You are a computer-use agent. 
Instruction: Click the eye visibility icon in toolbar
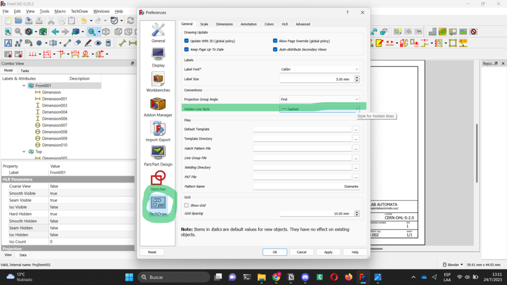[98, 43]
